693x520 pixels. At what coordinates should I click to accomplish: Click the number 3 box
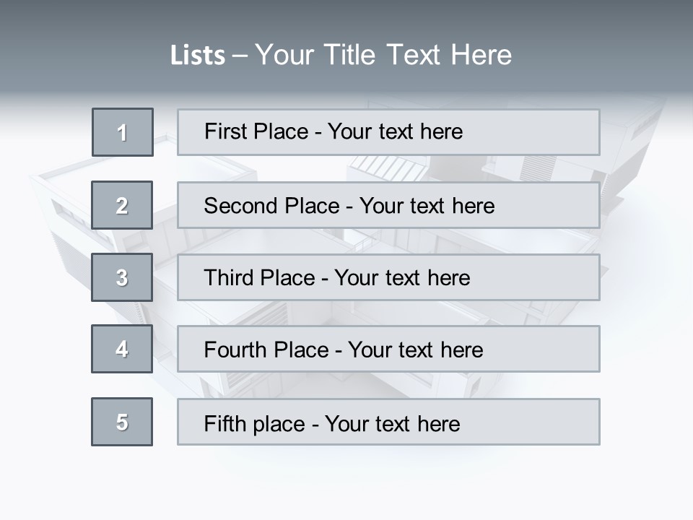coord(122,277)
